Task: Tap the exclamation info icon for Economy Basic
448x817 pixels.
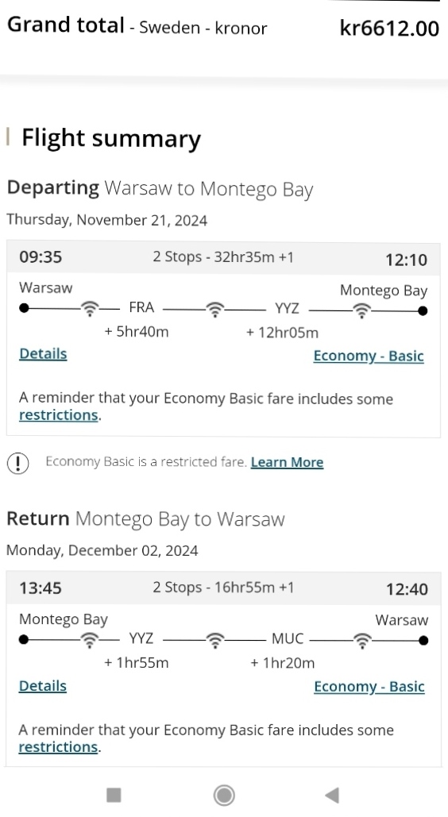Action: [x=17, y=463]
